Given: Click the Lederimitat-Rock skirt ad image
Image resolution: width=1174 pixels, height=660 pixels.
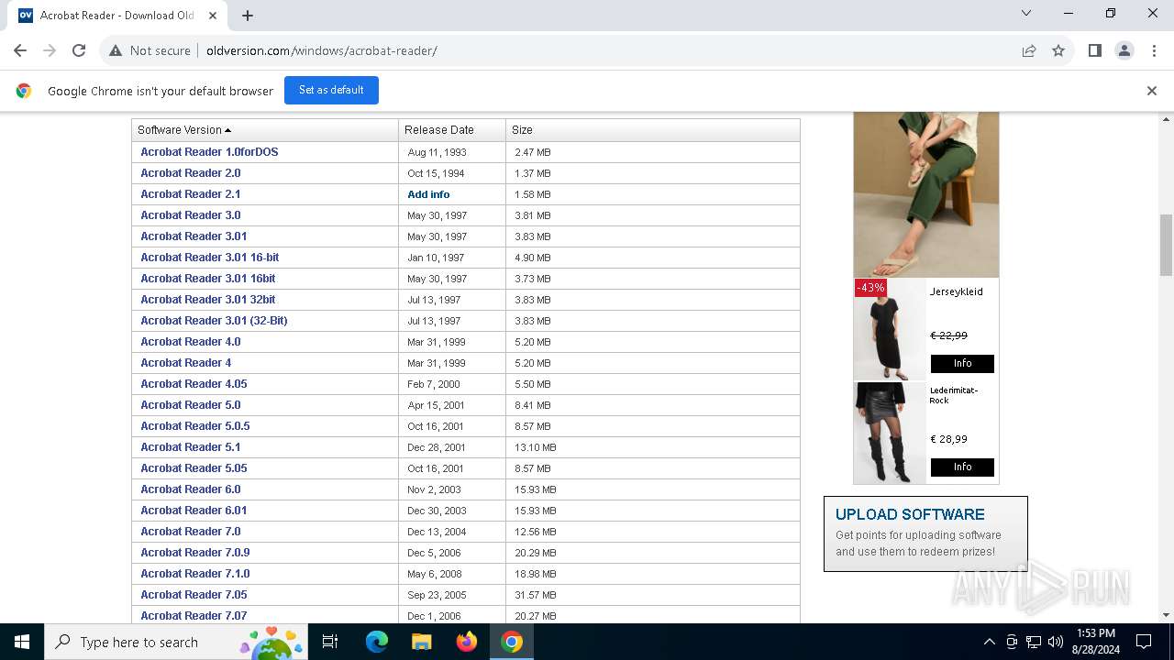Looking at the screenshot, I should (890, 433).
